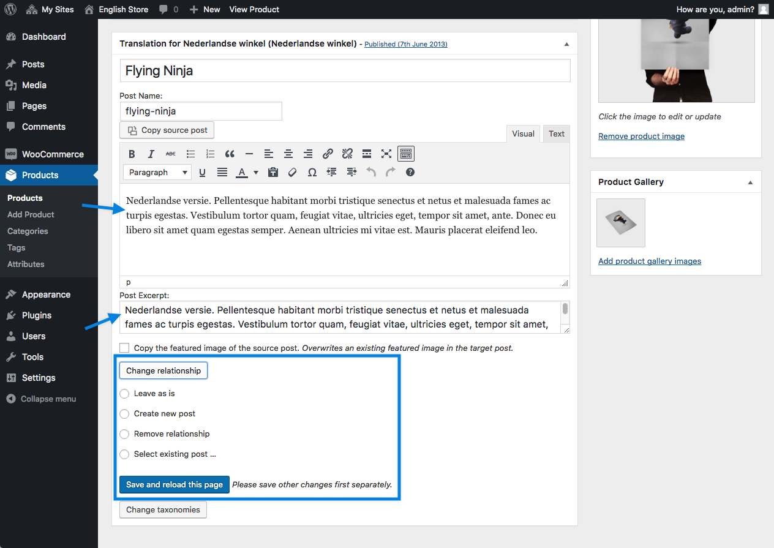Screen dimensions: 774x548
Task: Insert a special character symbol
Action: pyautogui.click(x=312, y=172)
